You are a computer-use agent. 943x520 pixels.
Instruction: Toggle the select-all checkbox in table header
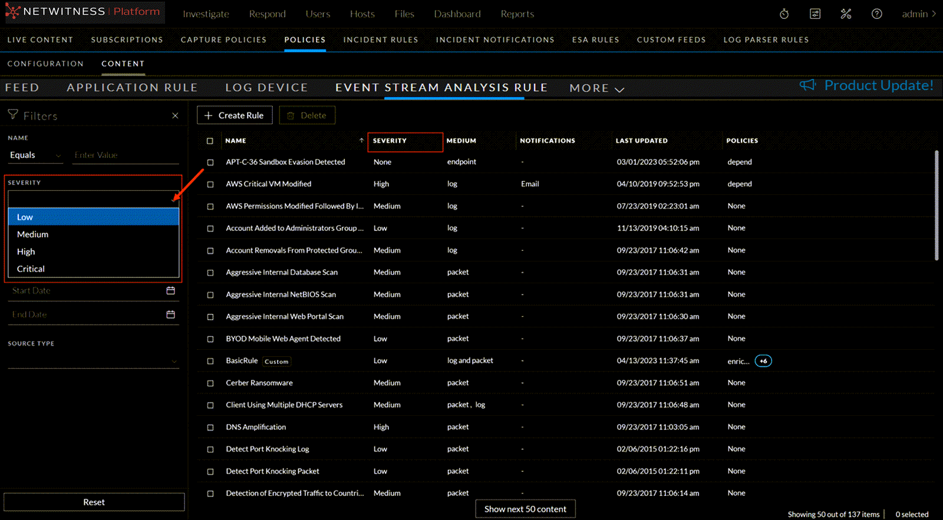210,141
